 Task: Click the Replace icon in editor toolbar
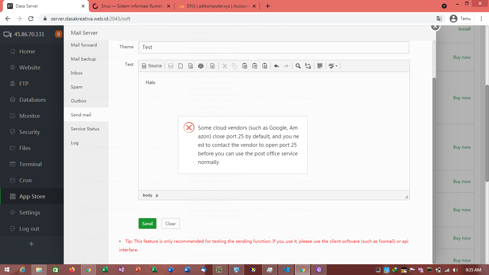pyautogui.click(x=308, y=66)
